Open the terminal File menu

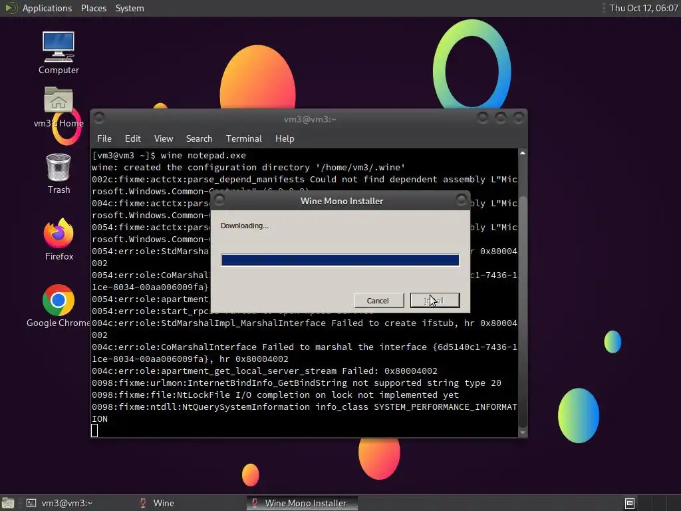(x=104, y=138)
